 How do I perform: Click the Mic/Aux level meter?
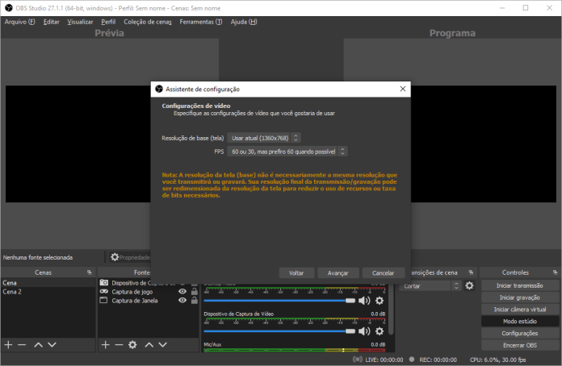(x=295, y=350)
